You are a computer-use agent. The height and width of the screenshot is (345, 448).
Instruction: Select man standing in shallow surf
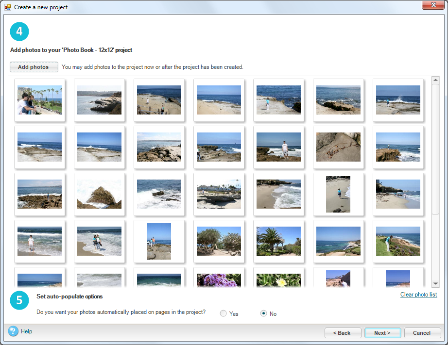point(39,242)
